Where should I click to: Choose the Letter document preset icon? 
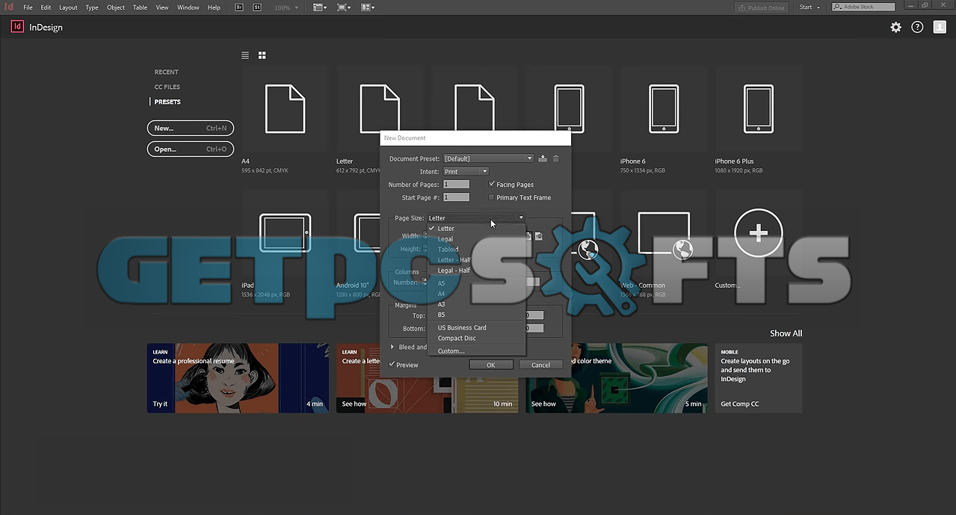380,109
